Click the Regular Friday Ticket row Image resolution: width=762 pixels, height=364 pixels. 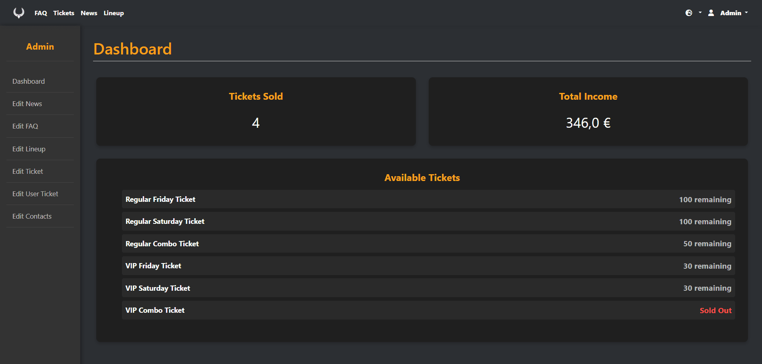(428, 199)
